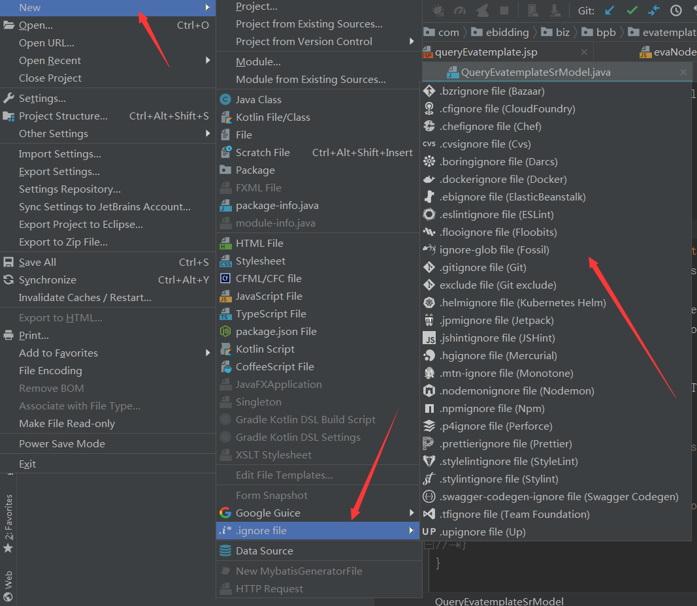Open the Favorites side tool window
The height and width of the screenshot is (606, 697).
(8, 523)
